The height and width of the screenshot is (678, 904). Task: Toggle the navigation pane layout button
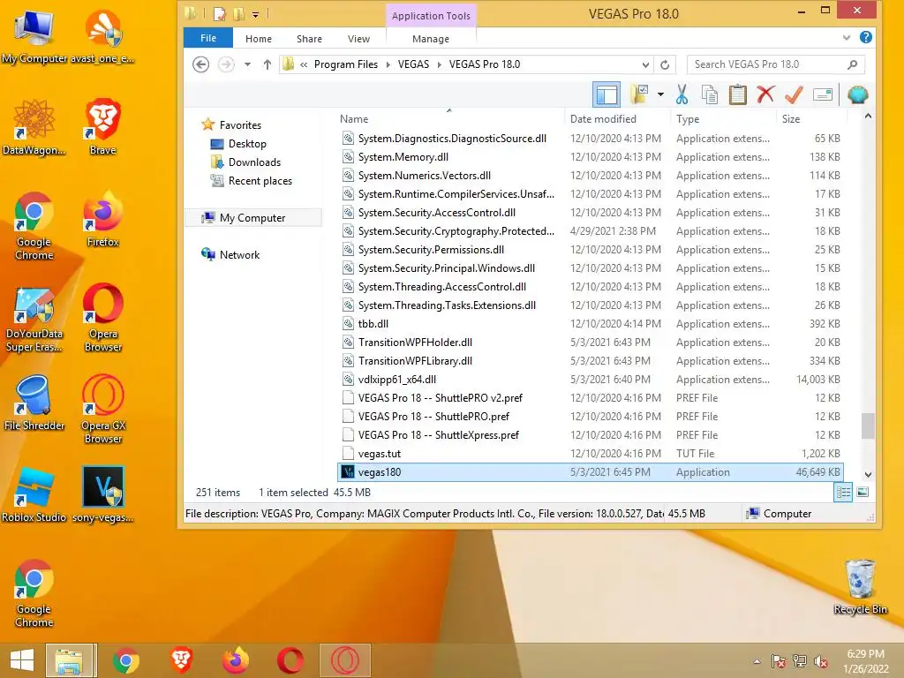tap(606, 95)
